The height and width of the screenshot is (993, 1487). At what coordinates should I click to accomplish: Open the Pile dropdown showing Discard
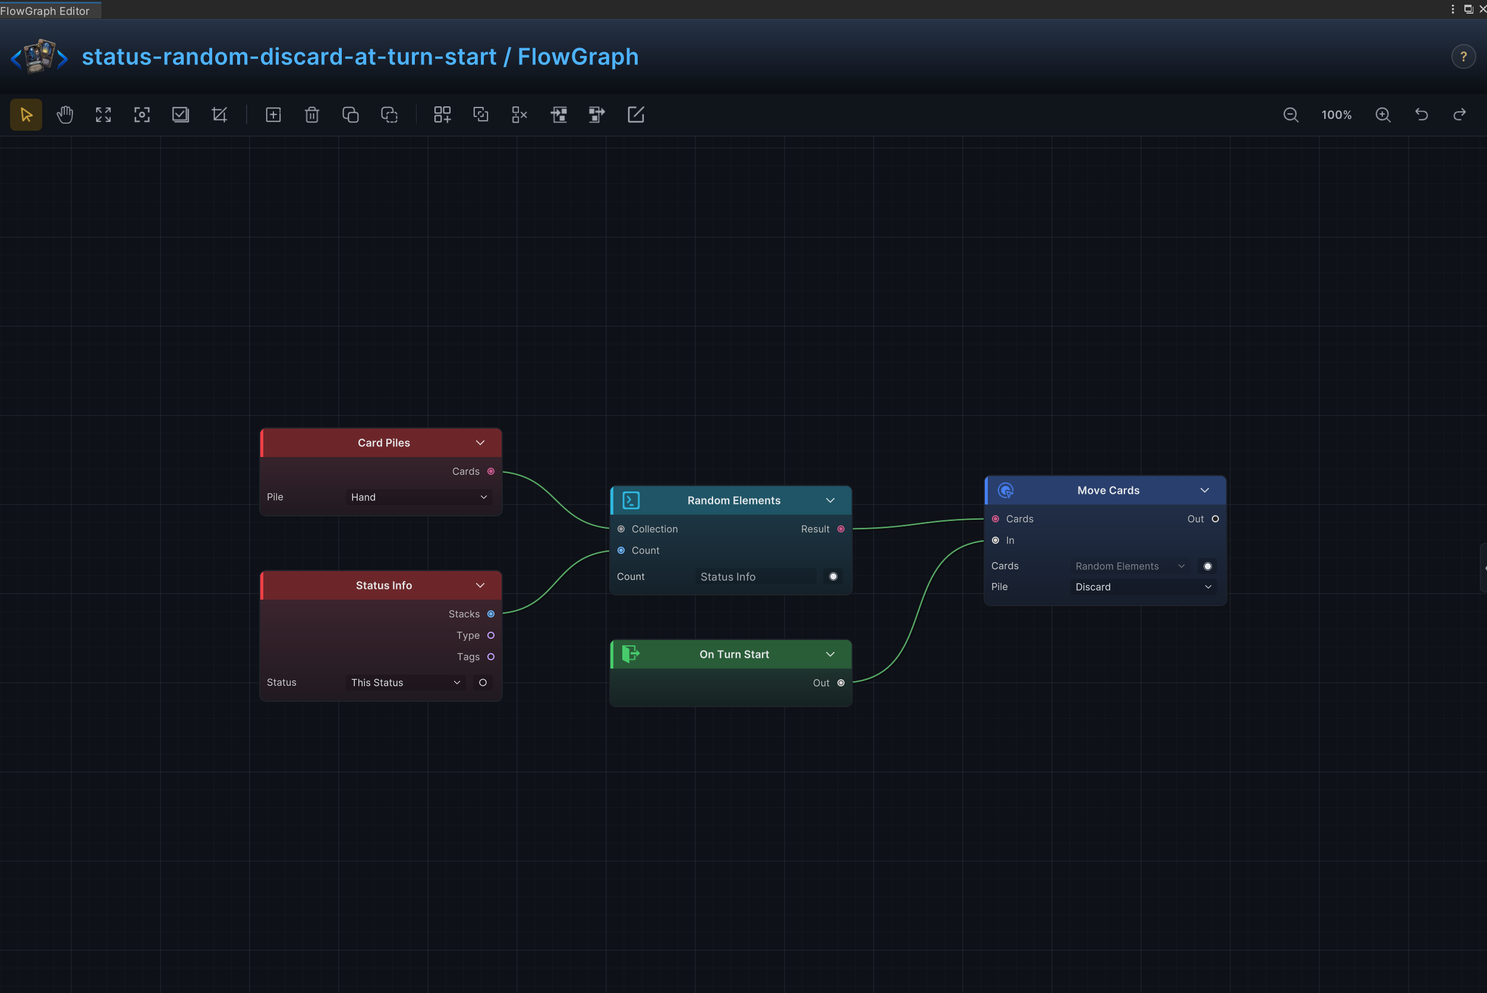(1143, 587)
